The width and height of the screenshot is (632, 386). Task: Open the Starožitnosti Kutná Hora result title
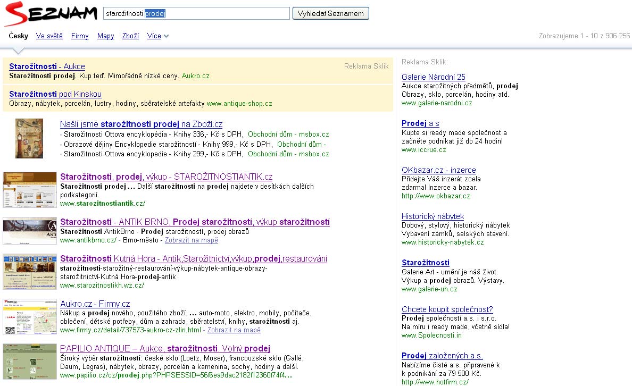pyautogui.click(x=194, y=259)
